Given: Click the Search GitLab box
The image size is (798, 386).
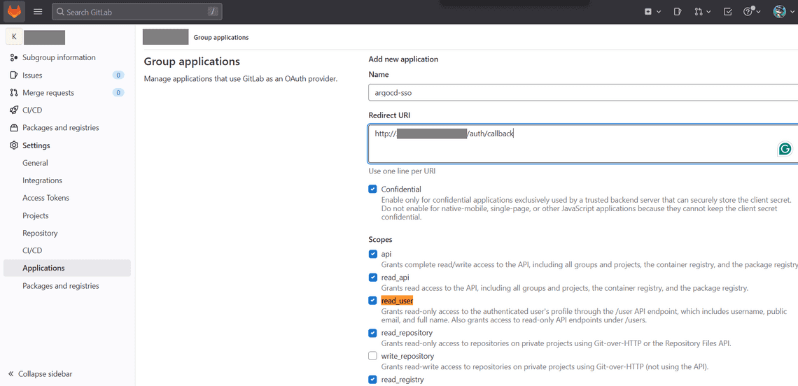Looking at the screenshot, I should point(136,12).
